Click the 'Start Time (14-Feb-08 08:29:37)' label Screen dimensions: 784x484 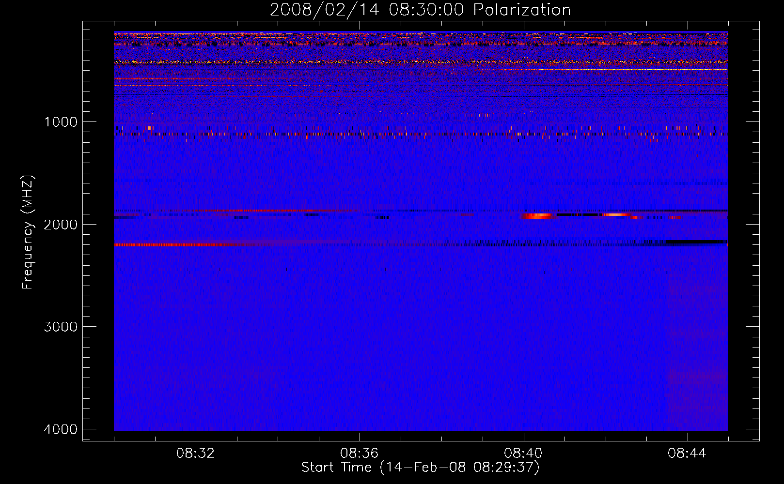point(420,468)
